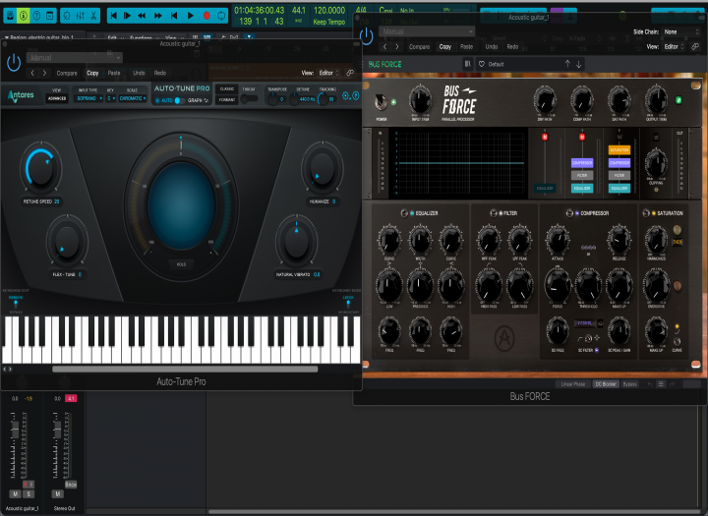708x516 pixels.
Task: Click Go to Beginning transport button
Action: [114, 16]
